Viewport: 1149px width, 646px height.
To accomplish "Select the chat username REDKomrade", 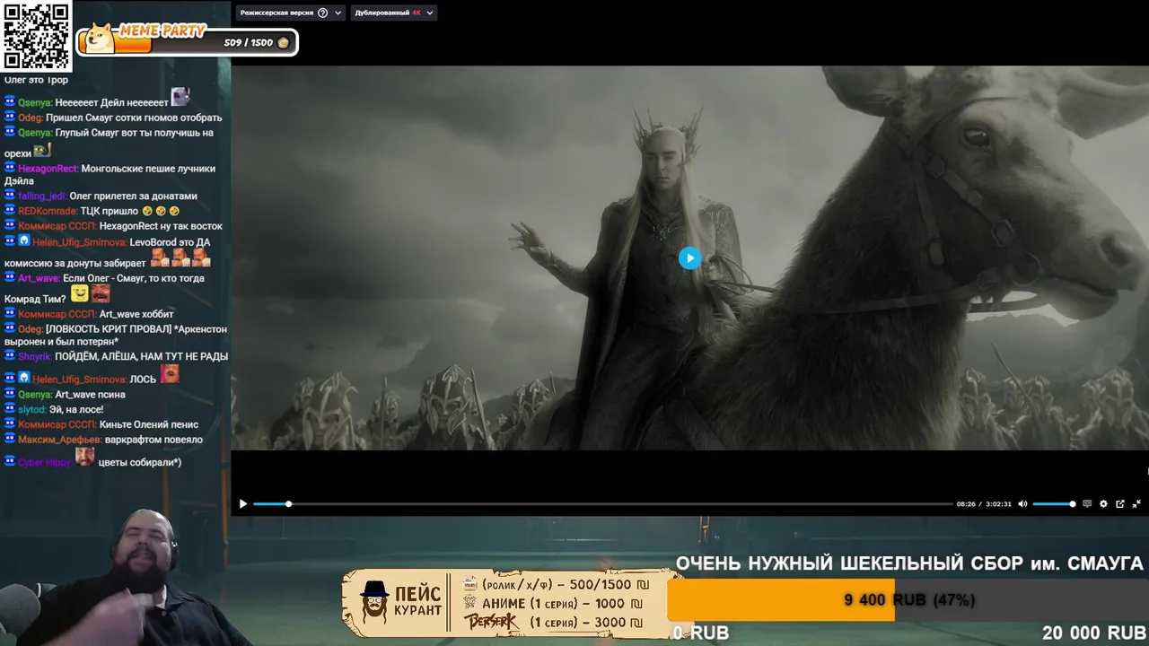I will tap(48, 211).
